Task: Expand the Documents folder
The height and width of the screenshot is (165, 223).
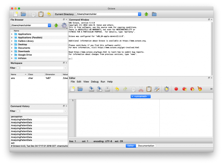Action: tap(12, 48)
